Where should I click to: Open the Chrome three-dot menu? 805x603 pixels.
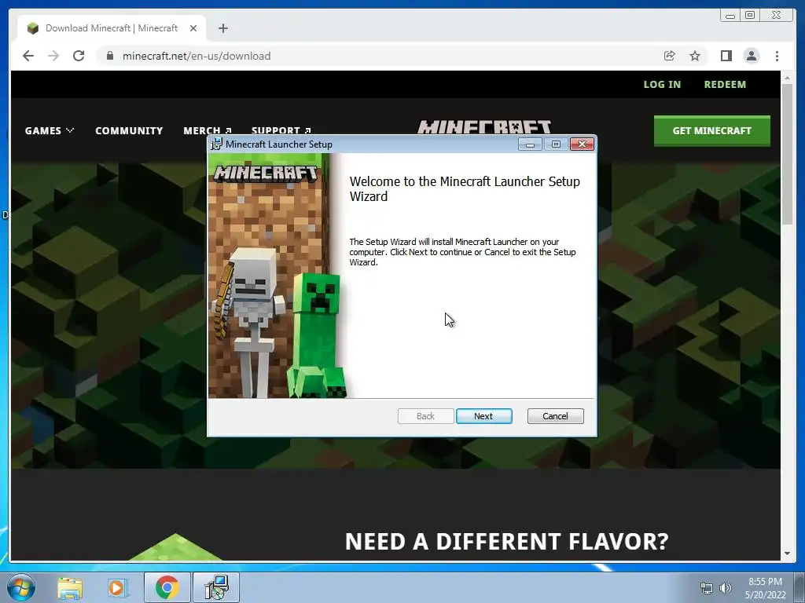click(777, 56)
